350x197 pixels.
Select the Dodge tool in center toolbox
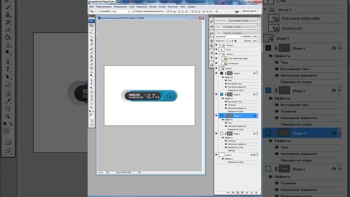pos(91,76)
